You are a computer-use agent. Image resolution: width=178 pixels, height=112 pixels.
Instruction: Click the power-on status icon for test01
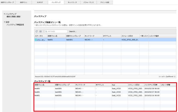click(36, 40)
